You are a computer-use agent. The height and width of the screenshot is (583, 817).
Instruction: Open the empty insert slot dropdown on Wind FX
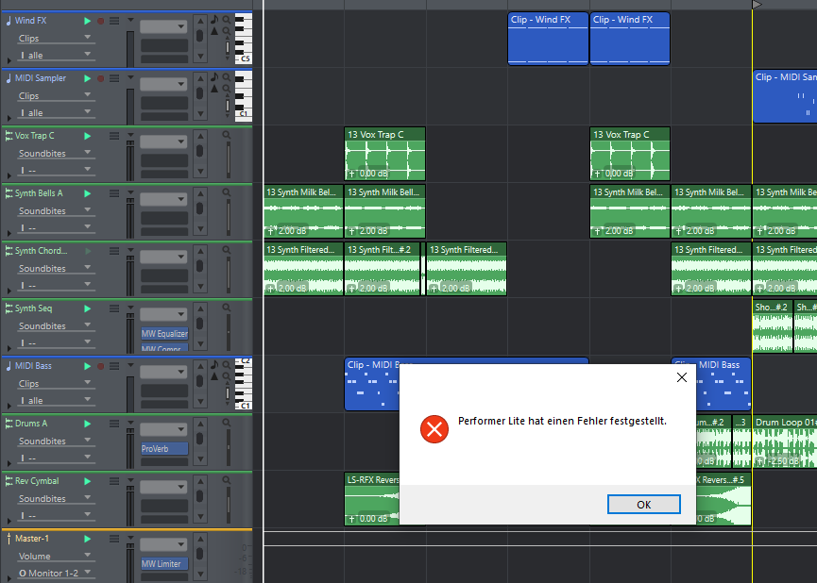[163, 26]
